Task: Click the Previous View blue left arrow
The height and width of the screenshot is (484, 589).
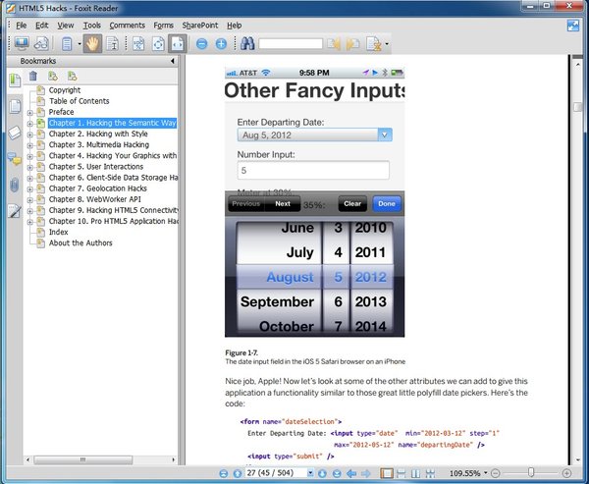Action: point(351,473)
